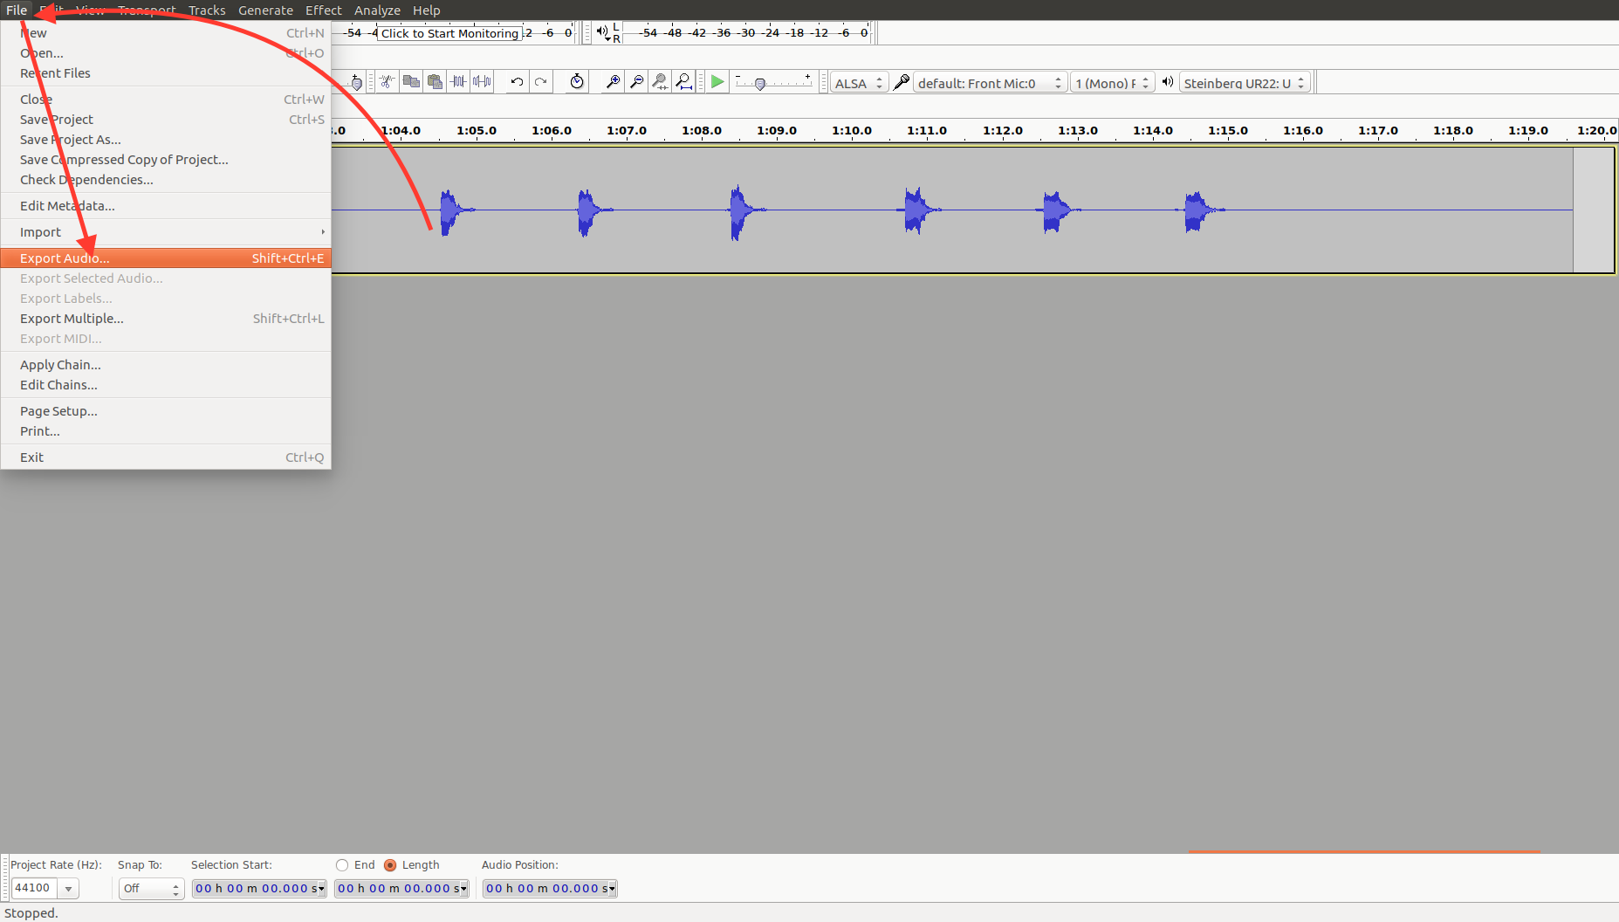Adjust the playback speed slider
Image resolution: width=1619 pixels, height=922 pixels.
click(761, 84)
